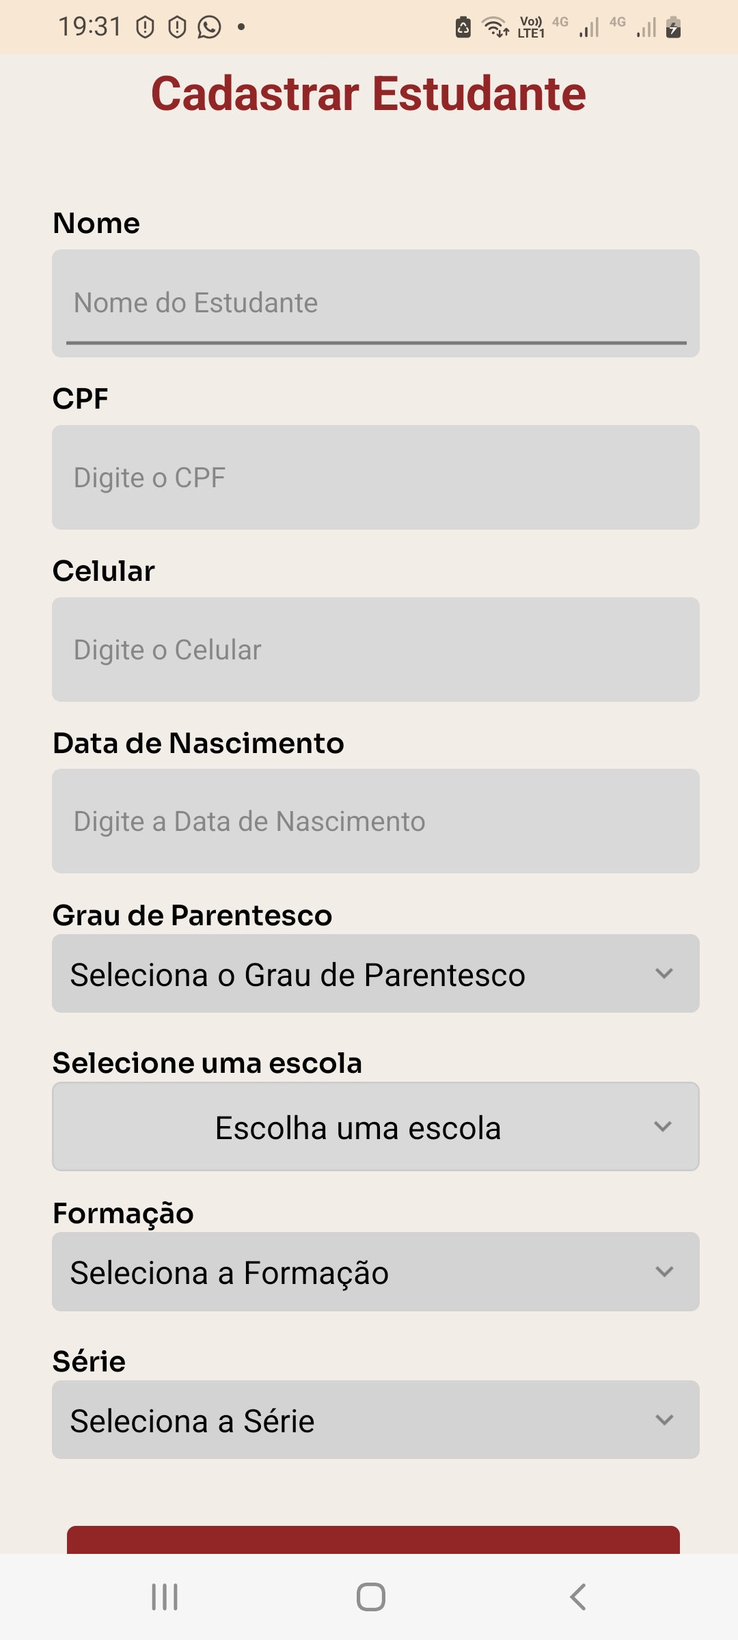Open the recent apps icon
The width and height of the screenshot is (738, 1640).
[165, 1597]
